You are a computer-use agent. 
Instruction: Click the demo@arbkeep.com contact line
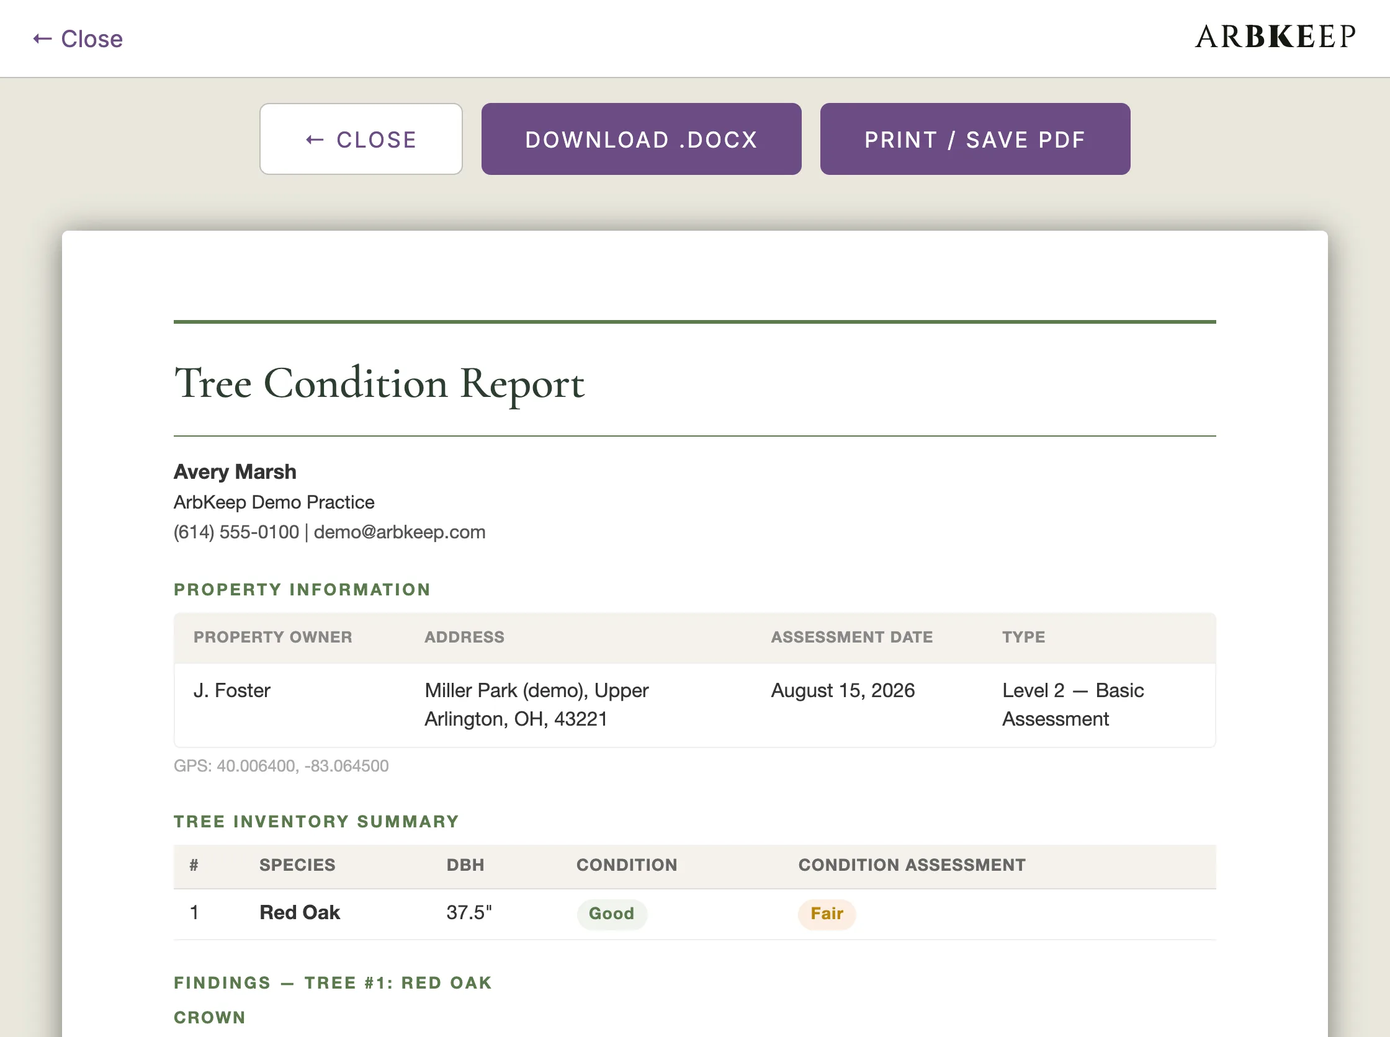click(330, 532)
